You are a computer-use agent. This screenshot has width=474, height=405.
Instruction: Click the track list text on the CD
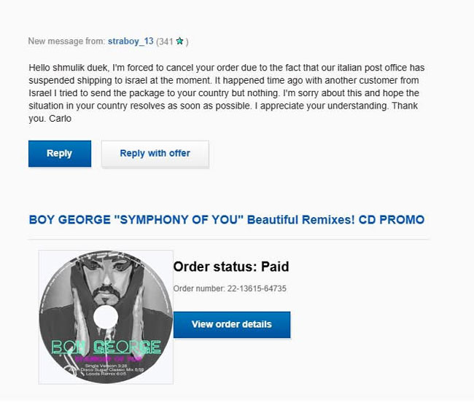click(107, 369)
